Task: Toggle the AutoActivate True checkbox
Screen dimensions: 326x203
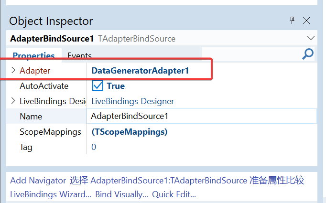Action: [98, 86]
